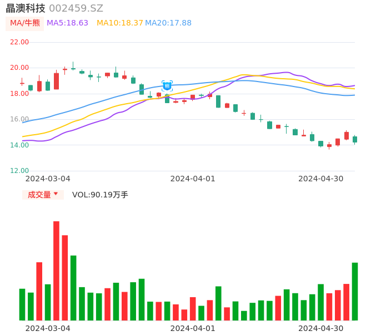Click the 20.00 price axis label
The width and height of the screenshot is (381, 336).
click(19, 68)
